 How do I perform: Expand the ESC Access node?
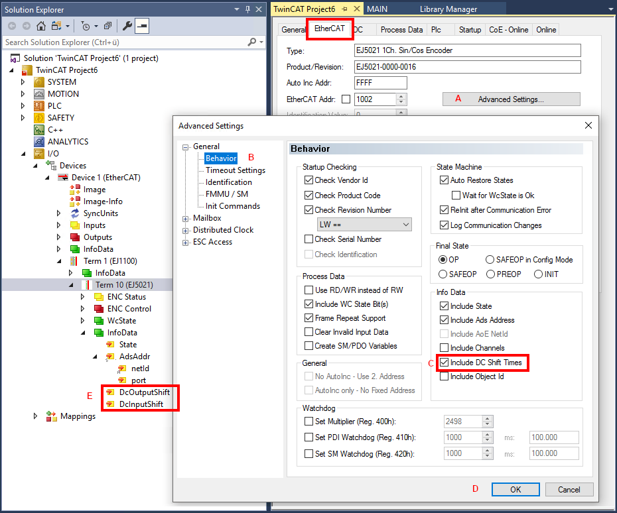pos(185,243)
